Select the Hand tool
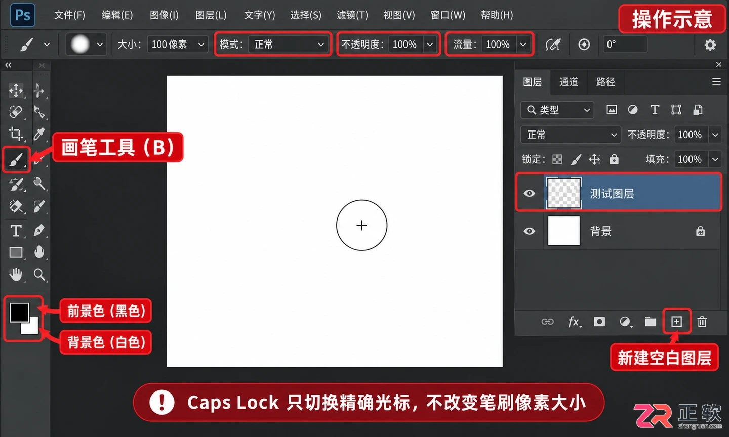The image size is (729, 437). [16, 274]
